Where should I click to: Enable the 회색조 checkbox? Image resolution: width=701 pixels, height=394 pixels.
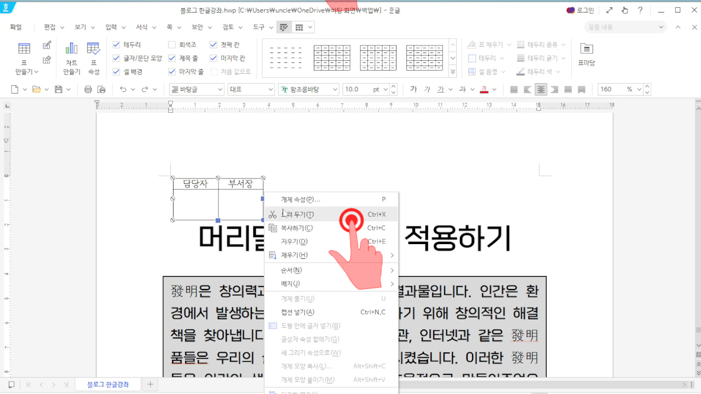point(172,45)
